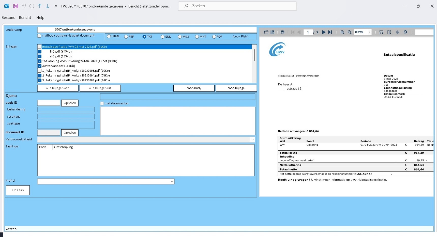Expand the Profiel dropdown
The height and width of the screenshot is (237, 437).
[x=172, y=181]
